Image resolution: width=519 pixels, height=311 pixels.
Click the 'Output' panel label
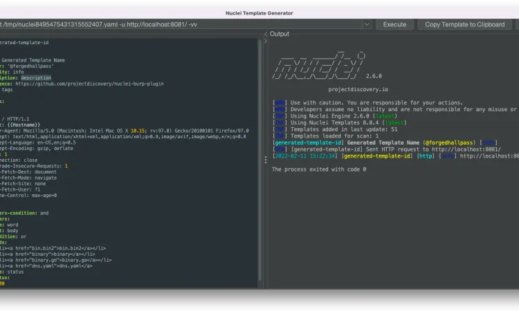pos(280,34)
